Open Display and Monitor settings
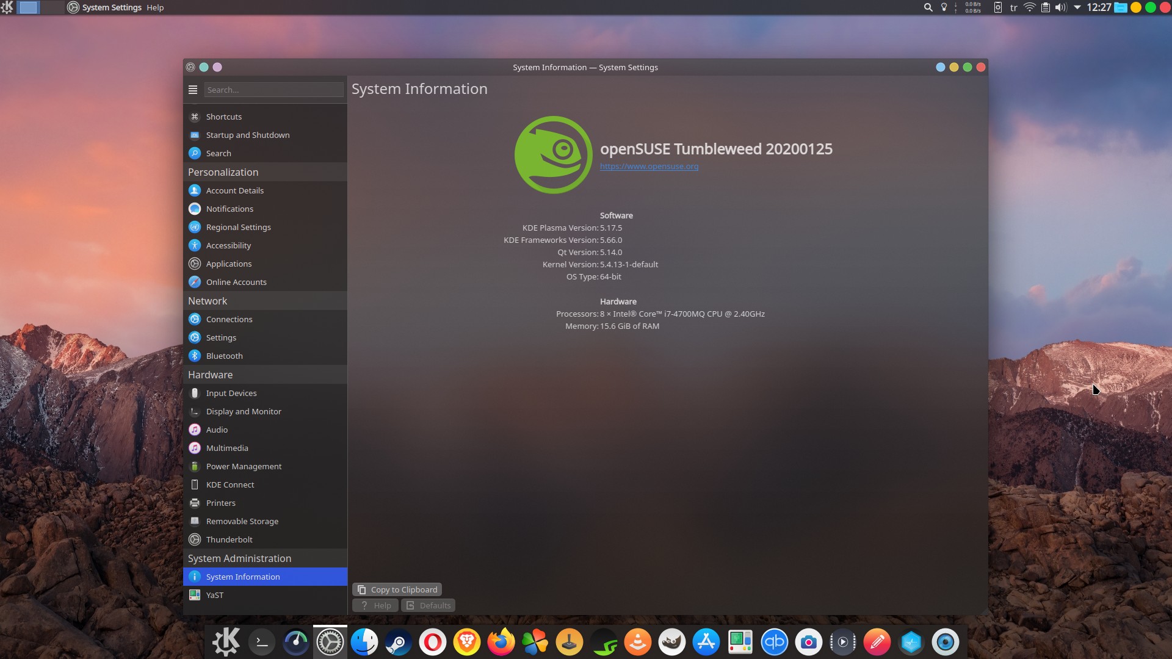This screenshot has width=1172, height=659. (x=265, y=411)
